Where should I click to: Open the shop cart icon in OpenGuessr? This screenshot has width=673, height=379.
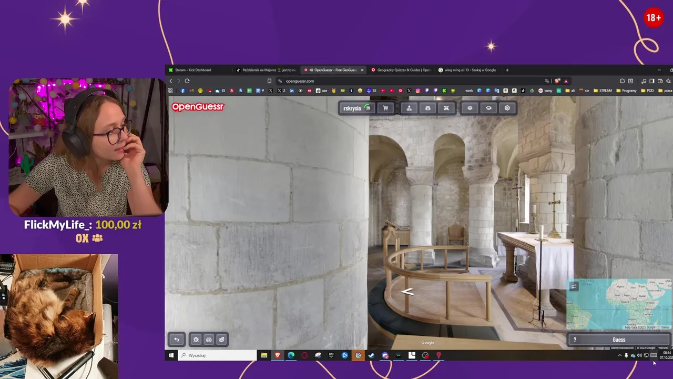click(x=385, y=108)
